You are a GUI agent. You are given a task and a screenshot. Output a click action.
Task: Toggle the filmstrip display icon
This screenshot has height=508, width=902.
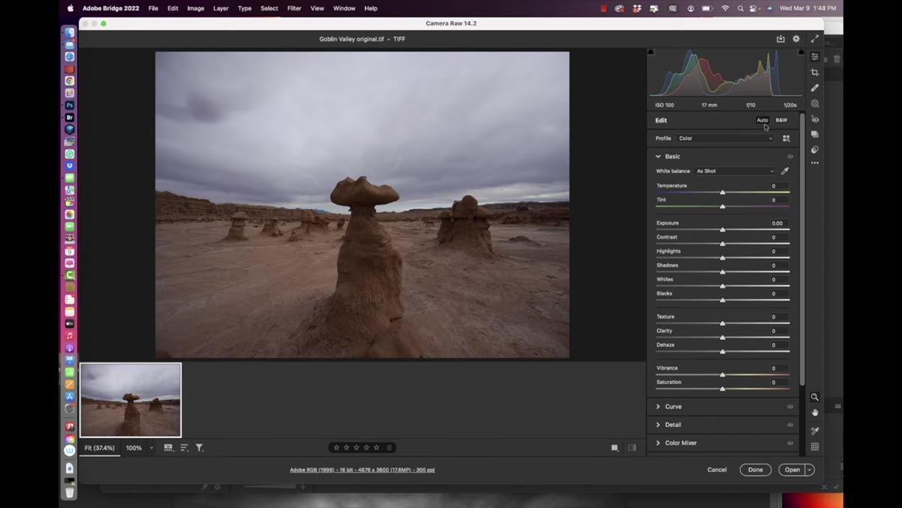[168, 448]
